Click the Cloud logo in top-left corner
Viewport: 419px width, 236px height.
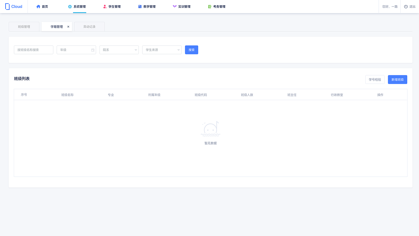[14, 6]
